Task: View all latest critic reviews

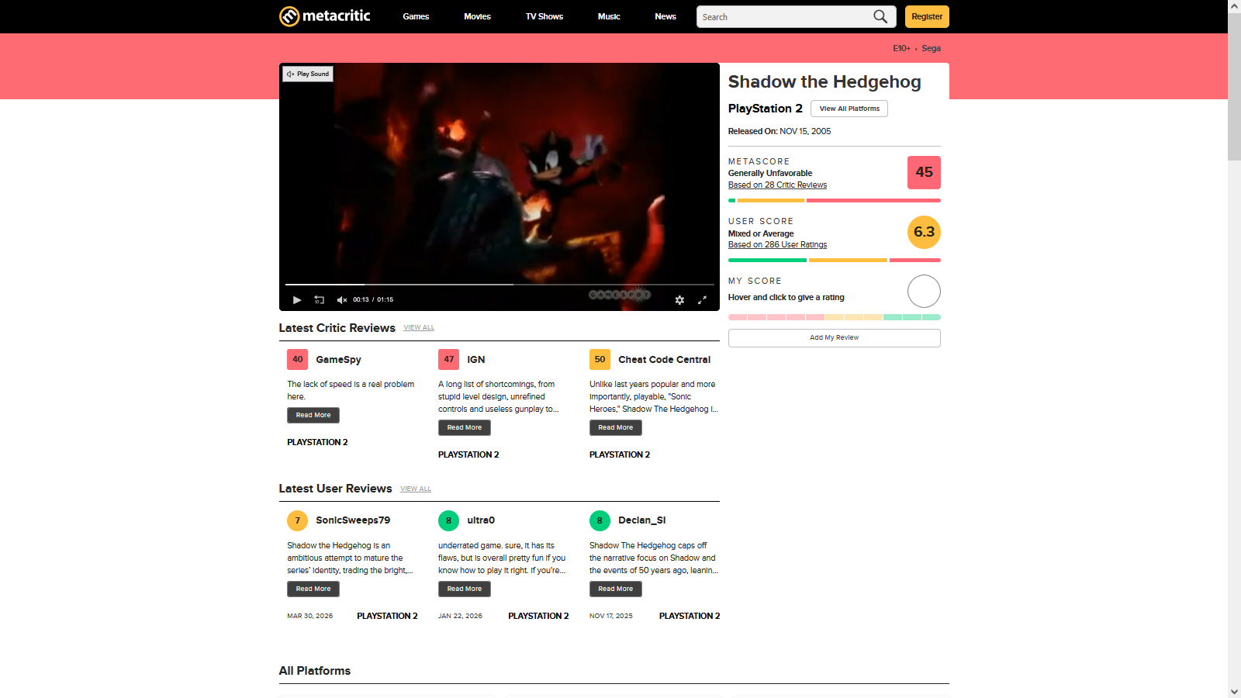Action: pyautogui.click(x=419, y=328)
